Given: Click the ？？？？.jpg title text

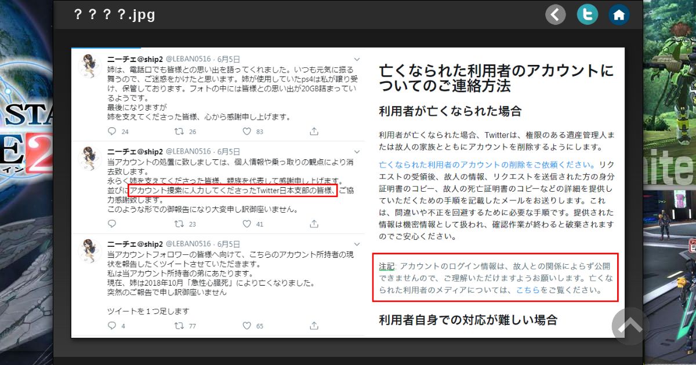Looking at the screenshot, I should [114, 14].
